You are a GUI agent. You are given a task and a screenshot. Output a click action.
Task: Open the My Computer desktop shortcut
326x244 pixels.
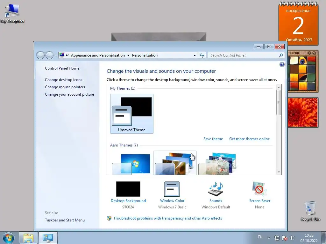pyautogui.click(x=12, y=13)
